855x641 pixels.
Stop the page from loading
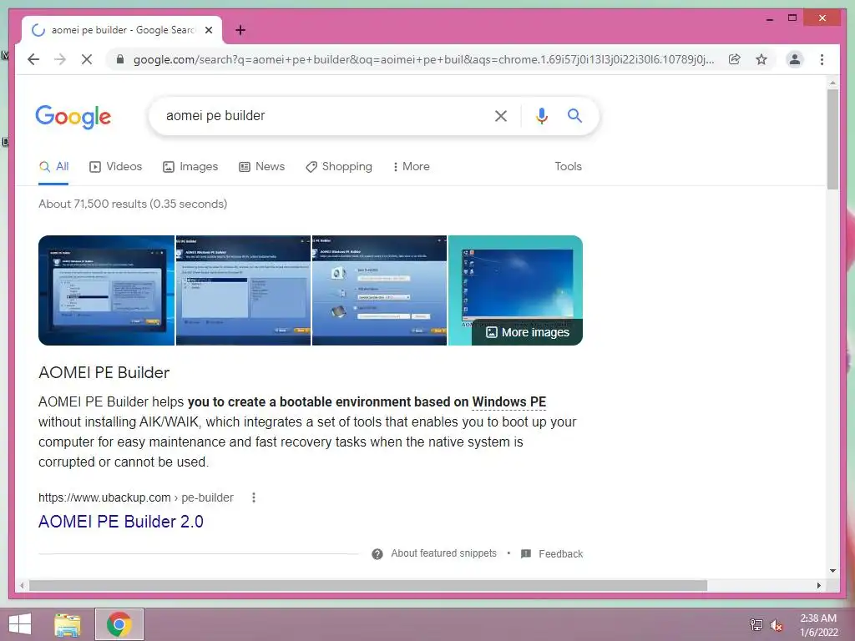87,59
